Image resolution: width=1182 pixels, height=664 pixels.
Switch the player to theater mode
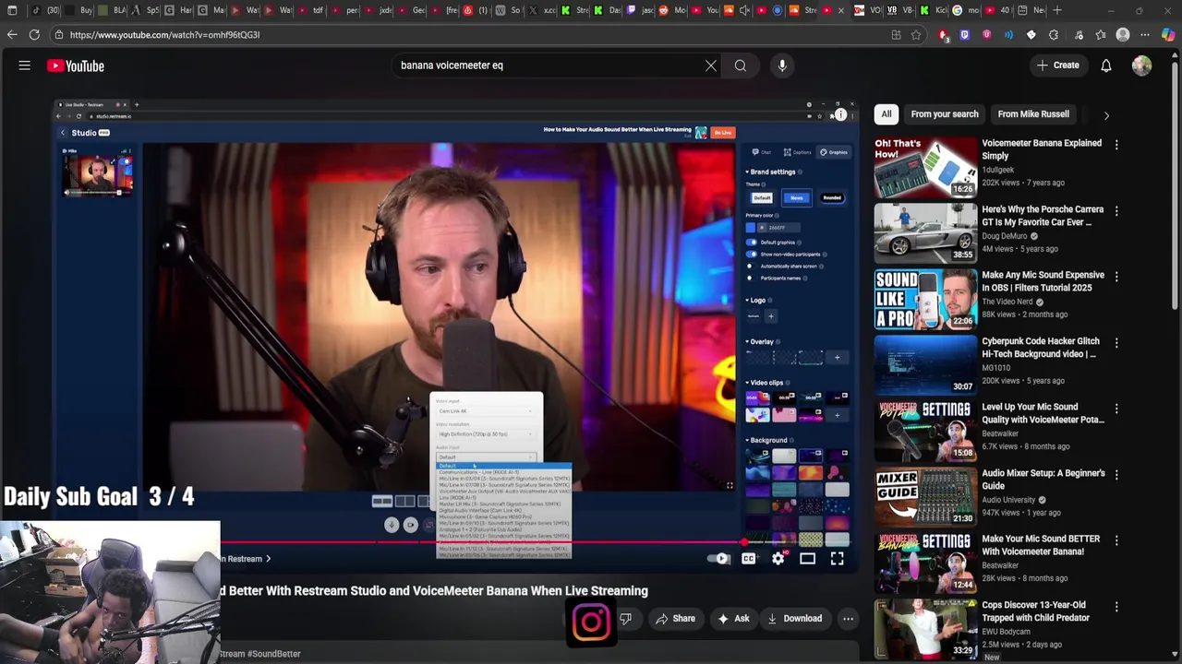(x=808, y=558)
